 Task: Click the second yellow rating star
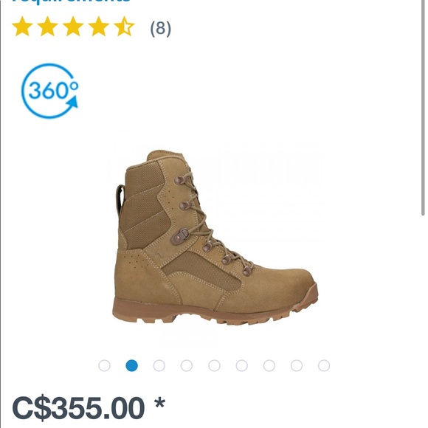(x=47, y=27)
